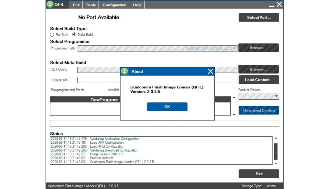This screenshot has height=189, width=336.
Task: Click the 'Validating Download Configuration' log line
Action: tap(114, 150)
